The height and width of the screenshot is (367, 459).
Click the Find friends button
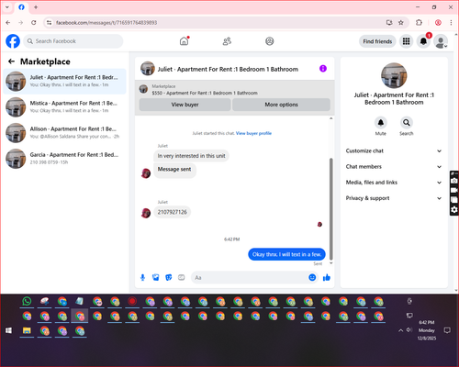click(x=377, y=41)
